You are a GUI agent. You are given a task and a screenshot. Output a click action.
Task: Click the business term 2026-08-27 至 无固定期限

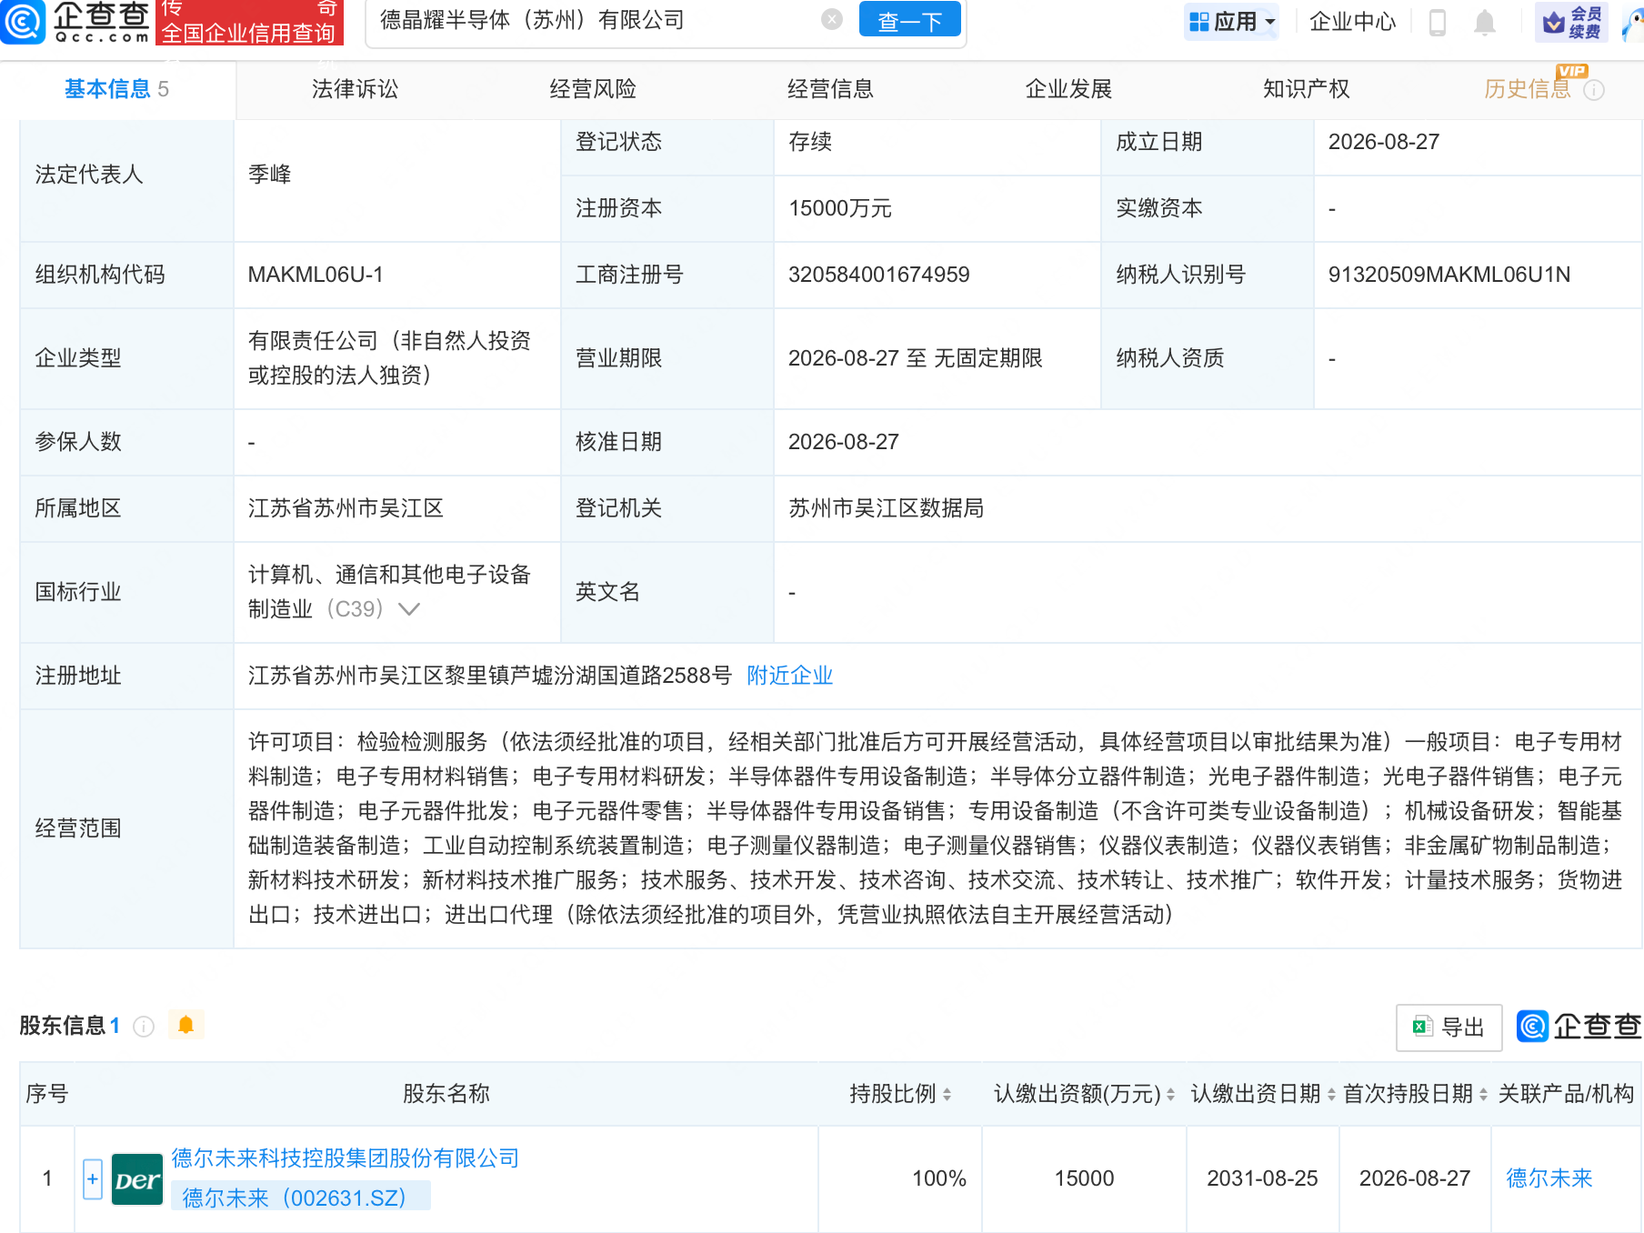[x=915, y=358]
